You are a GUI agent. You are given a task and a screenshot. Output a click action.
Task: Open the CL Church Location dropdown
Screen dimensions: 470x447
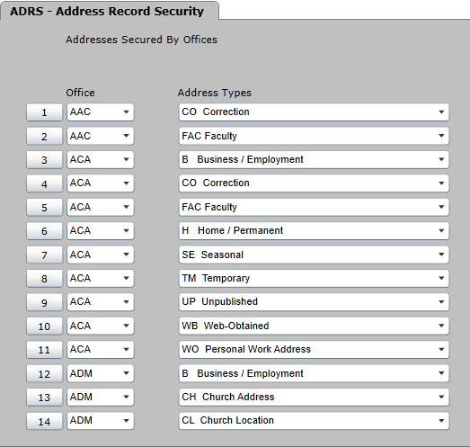(x=314, y=421)
